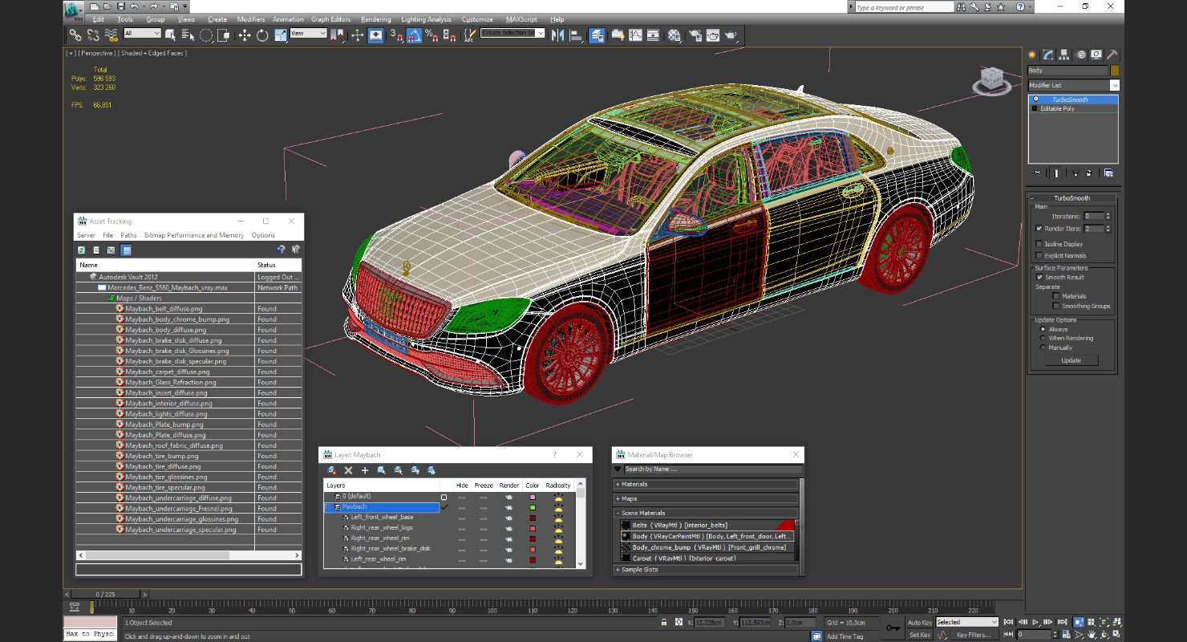Open the Key Filters button
Image resolution: width=1187 pixels, height=642 pixels.
point(973,635)
